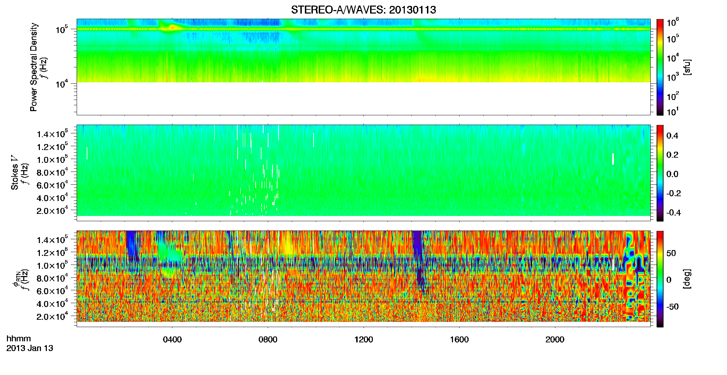
Task: Click the 50 tick label on the degrees colorbar
Action: click(671, 253)
